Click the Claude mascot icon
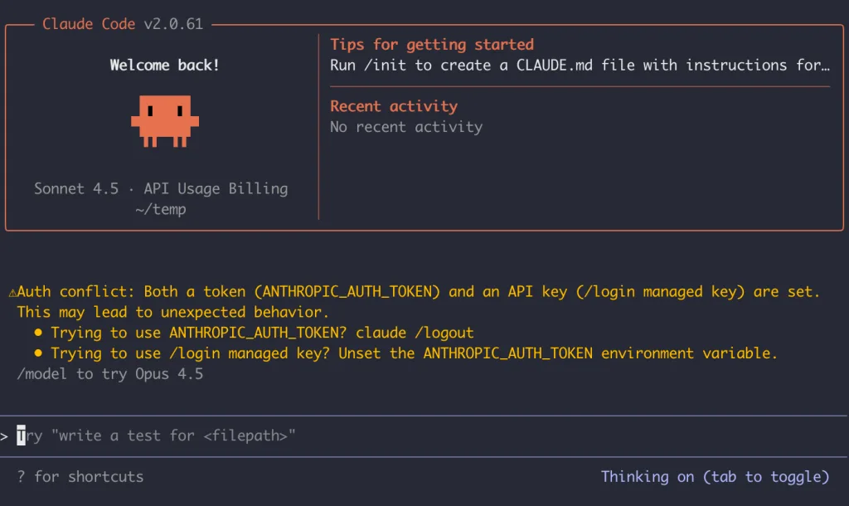The width and height of the screenshot is (849, 506). [x=163, y=123]
